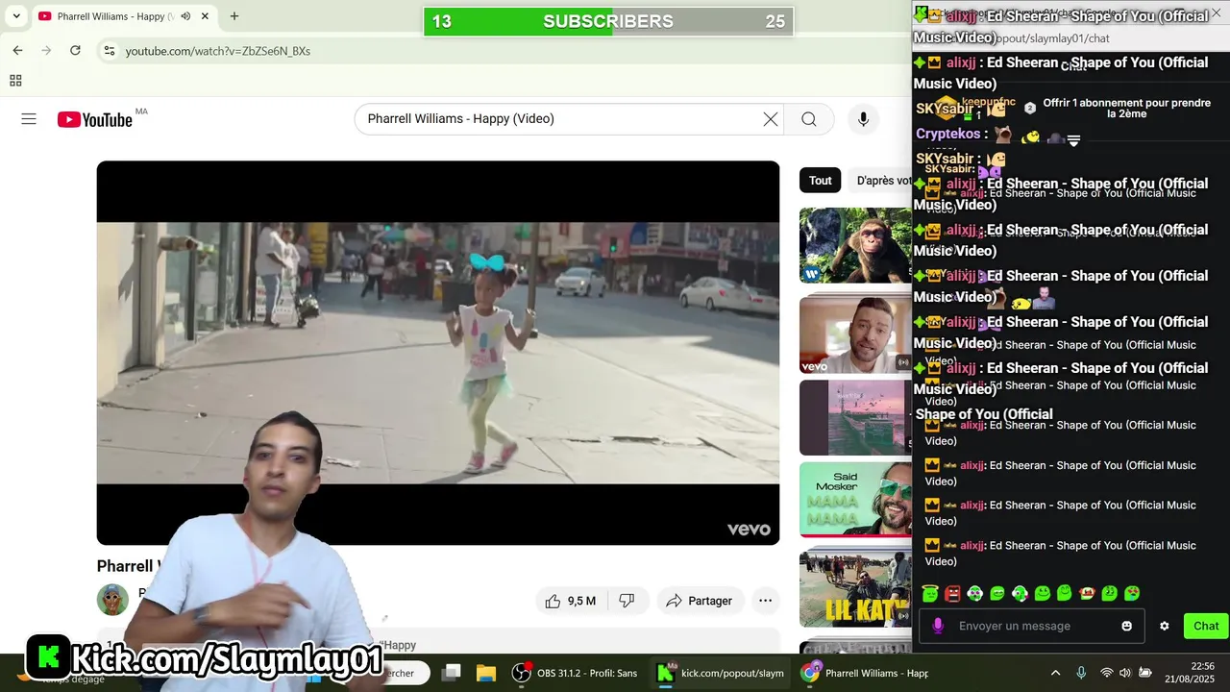
Task: Open the monkey recommended video thumbnail
Action: click(x=855, y=246)
